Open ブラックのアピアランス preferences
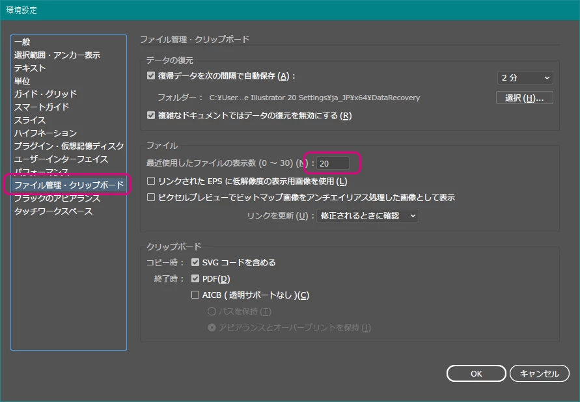Image resolution: width=580 pixels, height=402 pixels. tap(57, 198)
